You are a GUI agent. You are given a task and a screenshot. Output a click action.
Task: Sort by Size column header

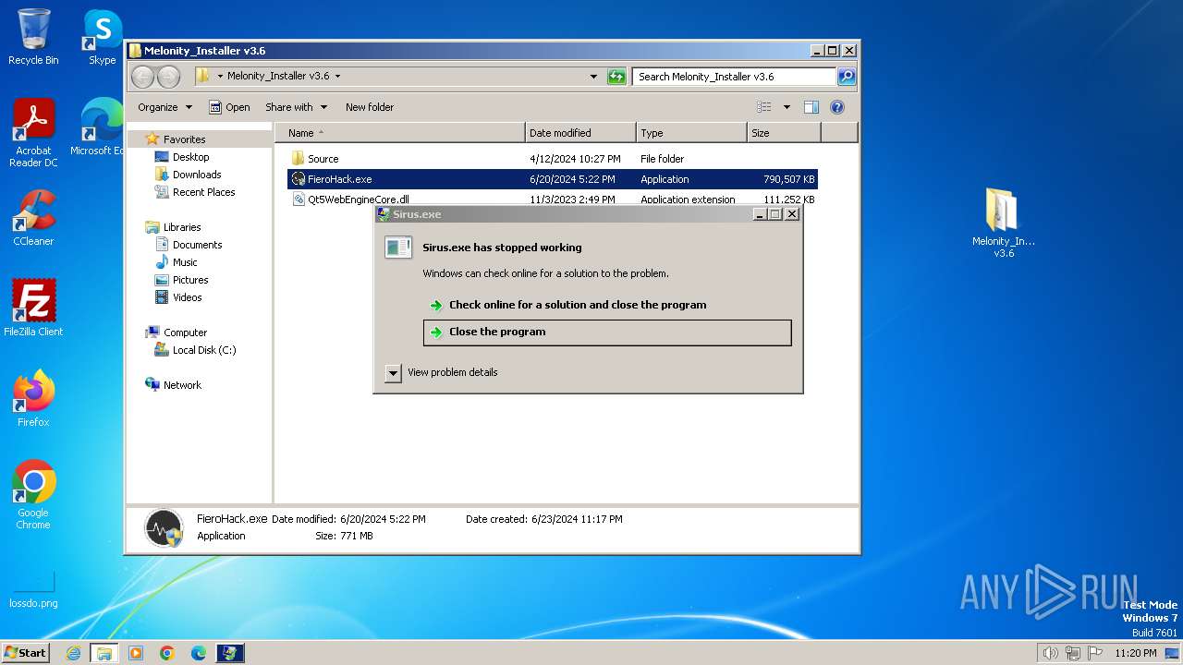coord(784,133)
